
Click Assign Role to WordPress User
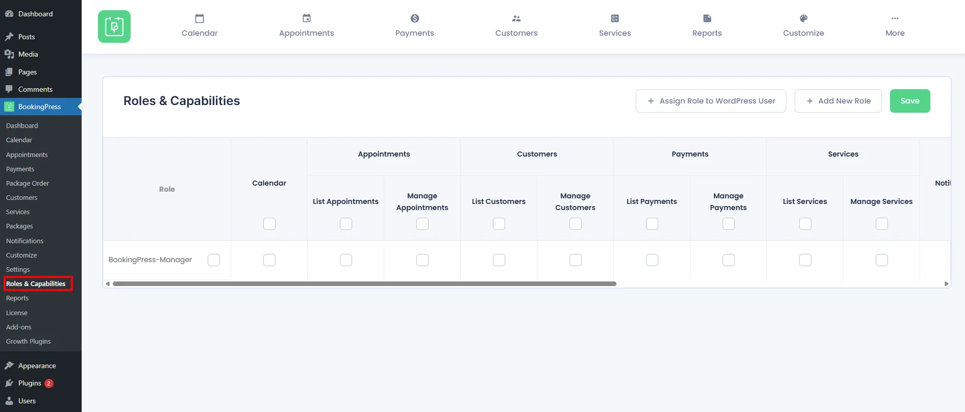pyautogui.click(x=710, y=101)
